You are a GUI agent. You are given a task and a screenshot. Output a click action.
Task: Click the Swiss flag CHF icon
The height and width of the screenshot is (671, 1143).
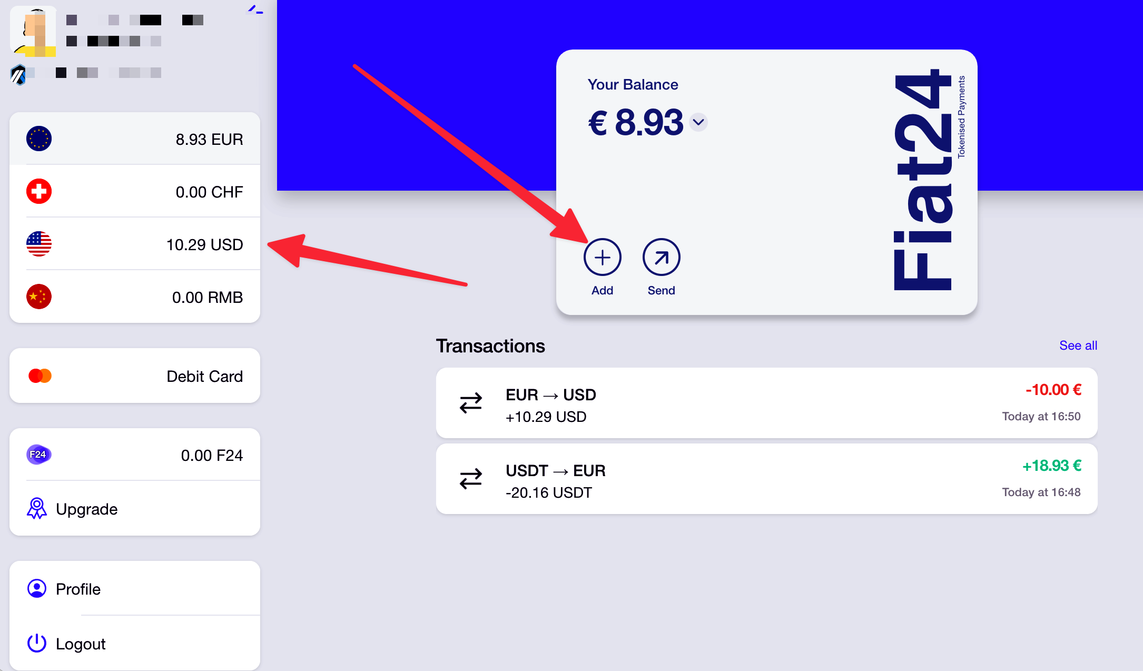coord(39,191)
